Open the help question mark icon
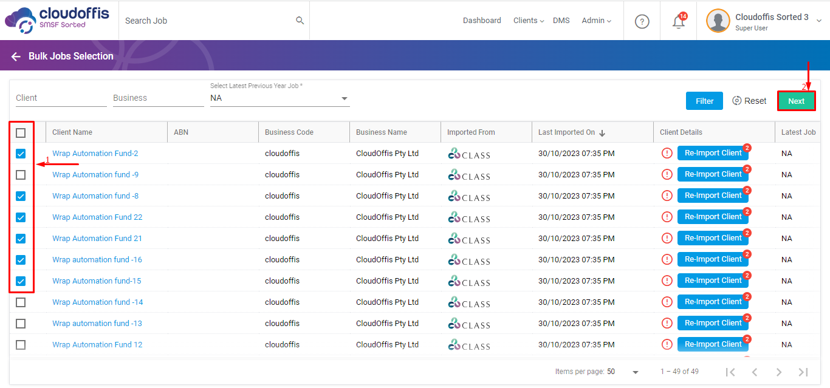Screen dimensions: 830x388 click(x=642, y=21)
